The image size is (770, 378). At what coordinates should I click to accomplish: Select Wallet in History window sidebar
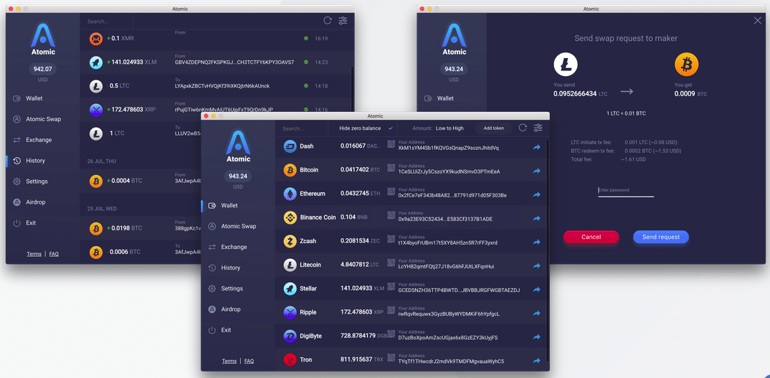(x=34, y=98)
